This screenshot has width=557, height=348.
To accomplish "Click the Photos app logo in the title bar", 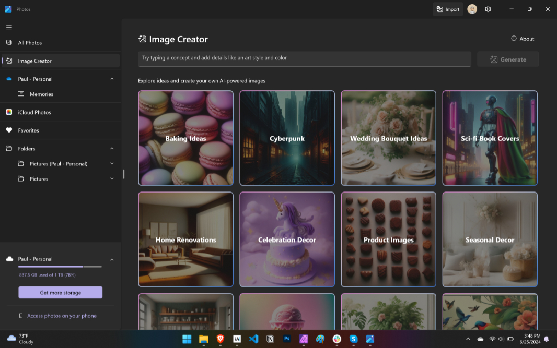I will pos(8,9).
